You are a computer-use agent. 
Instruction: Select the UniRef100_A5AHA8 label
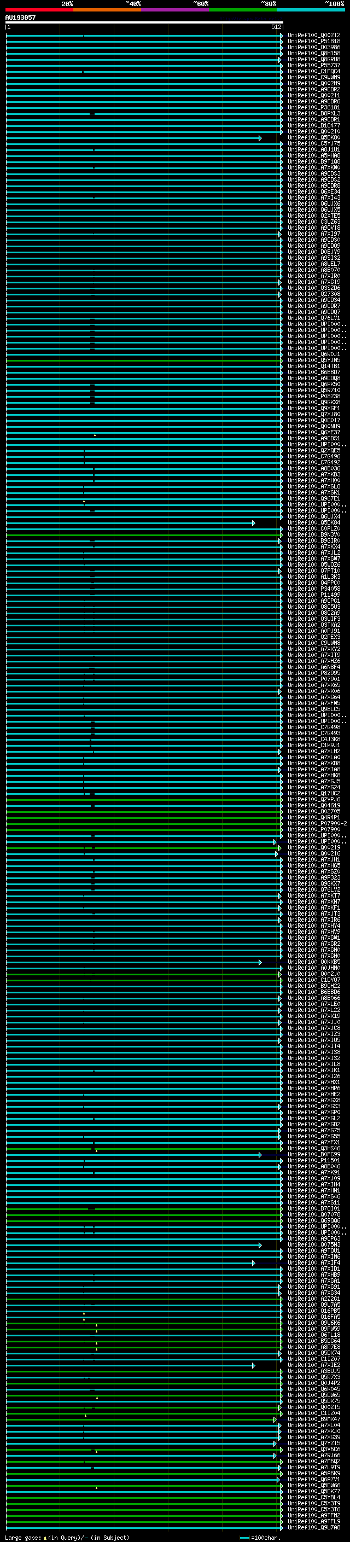314,156
